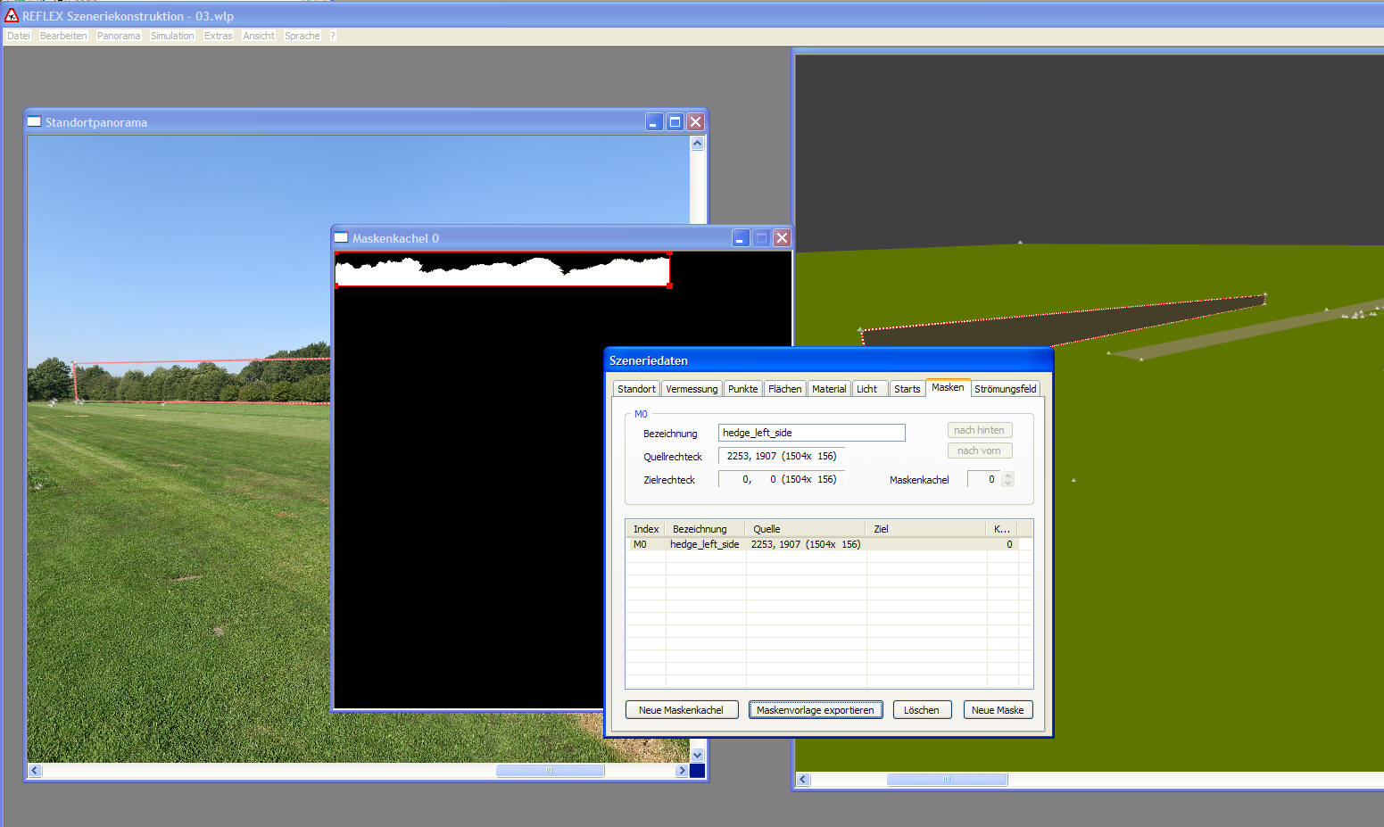
Task: Click the Maskenkachel 0 window icon
Action: tap(341, 238)
